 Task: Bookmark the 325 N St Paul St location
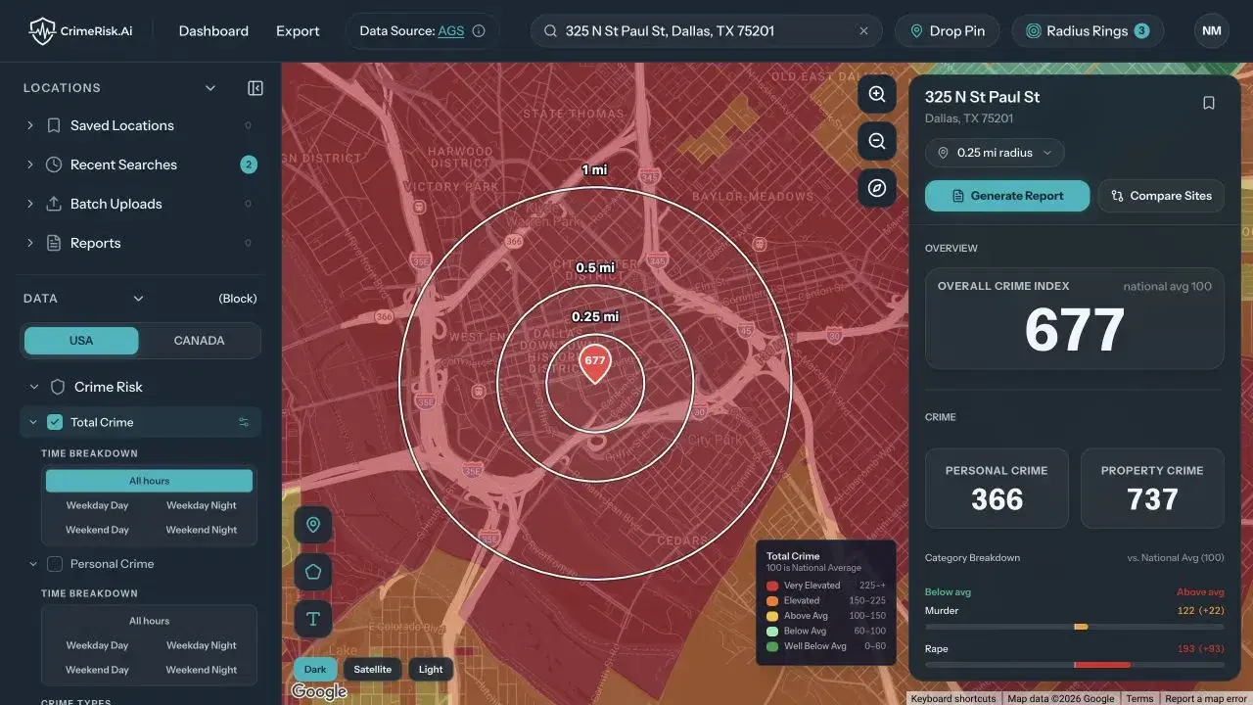click(x=1209, y=103)
